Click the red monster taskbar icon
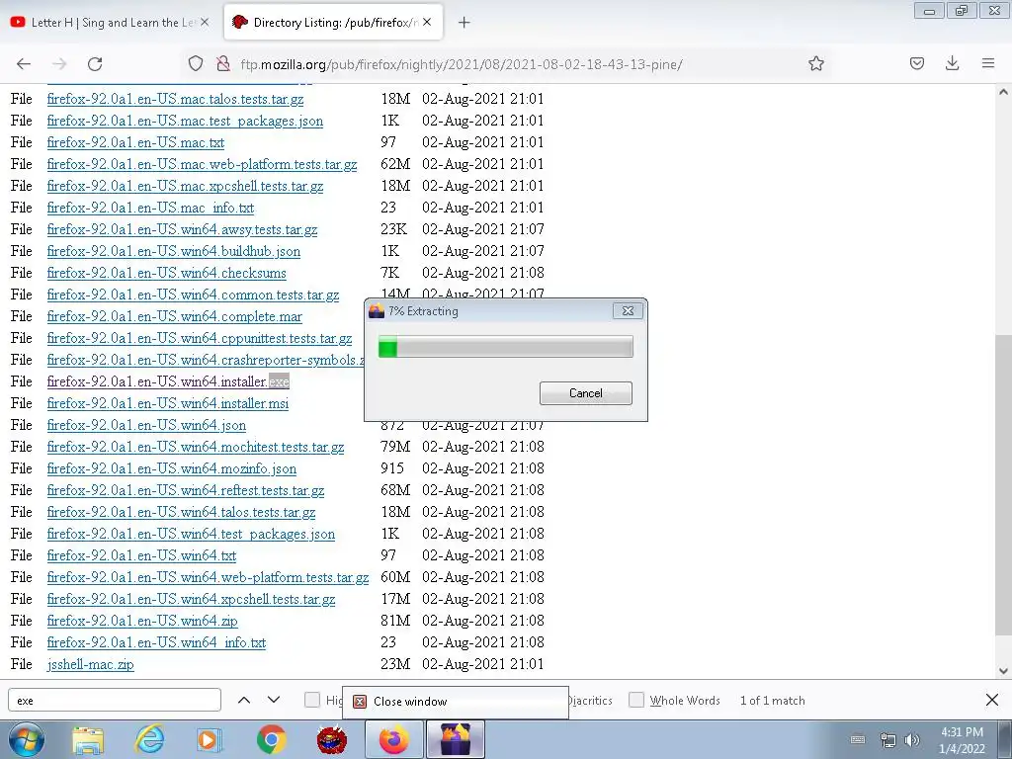 pos(332,739)
